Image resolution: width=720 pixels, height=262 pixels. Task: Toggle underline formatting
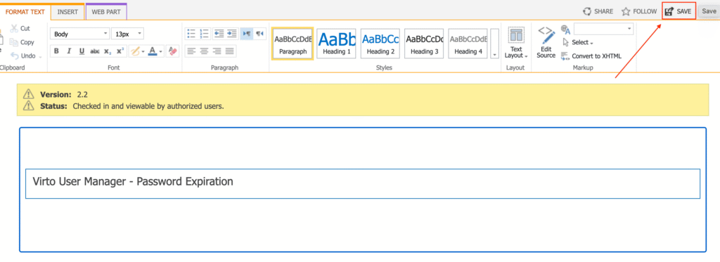click(82, 51)
